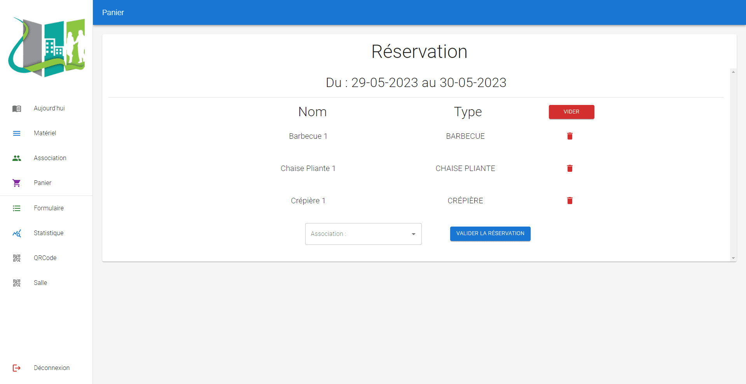This screenshot has height=384, width=746.
Task: Click the scrollbar up arrow
Action: click(x=733, y=72)
